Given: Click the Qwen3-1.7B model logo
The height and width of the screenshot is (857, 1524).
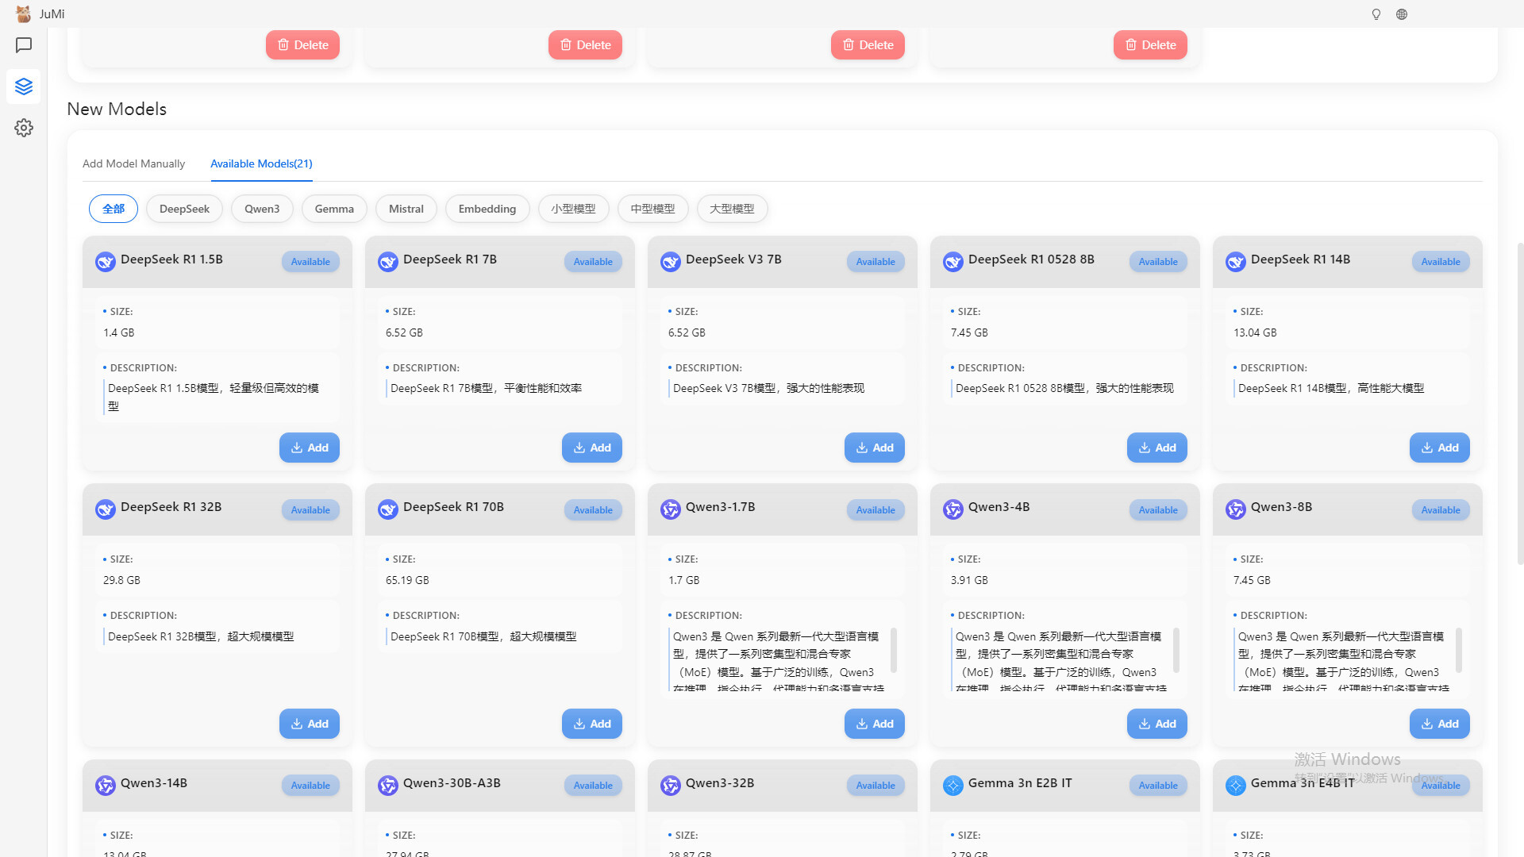Looking at the screenshot, I should click(x=671, y=509).
